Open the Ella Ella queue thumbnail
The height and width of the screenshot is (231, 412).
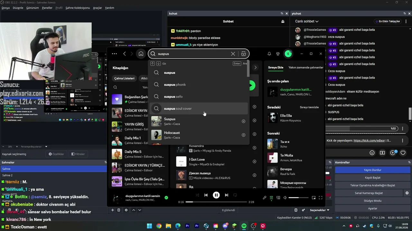(272, 118)
